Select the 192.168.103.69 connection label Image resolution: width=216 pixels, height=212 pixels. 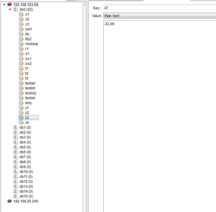click(26, 4)
